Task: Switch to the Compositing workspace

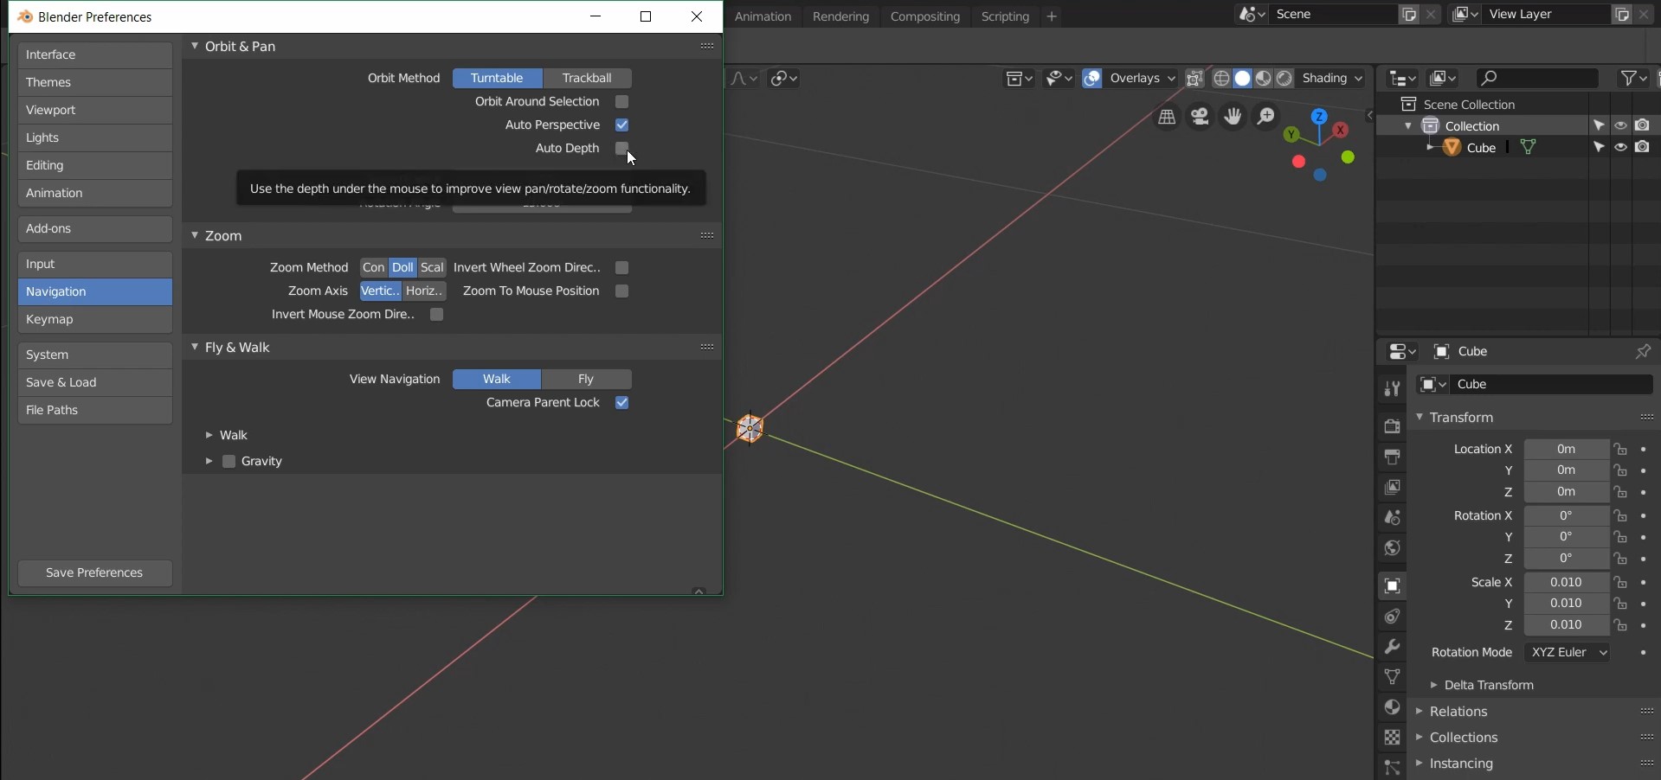Action: pyautogui.click(x=924, y=16)
